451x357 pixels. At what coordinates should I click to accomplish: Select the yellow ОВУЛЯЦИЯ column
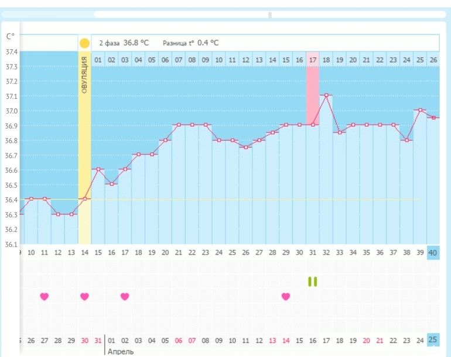click(84, 146)
